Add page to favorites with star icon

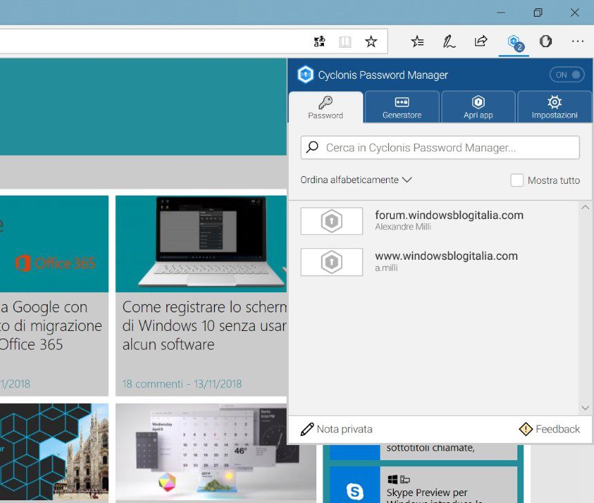tap(371, 41)
